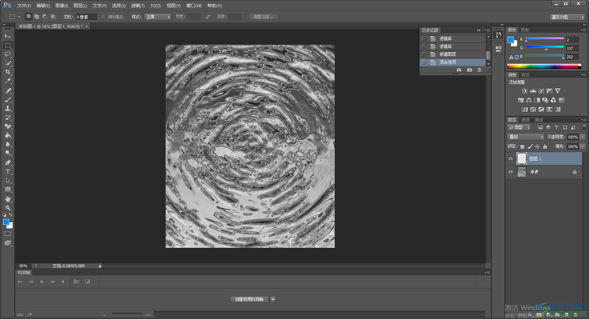Select the 混合选项 history state
Viewport: 589px width, 319px height.
tap(453, 62)
